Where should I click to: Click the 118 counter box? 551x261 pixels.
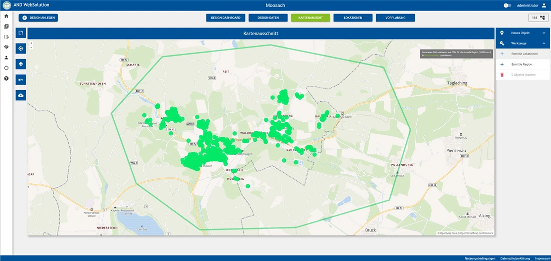point(538,18)
